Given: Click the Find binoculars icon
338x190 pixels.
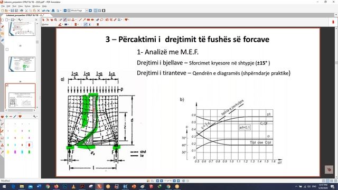Looking at the screenshot, I should pyautogui.click(x=53, y=11).
